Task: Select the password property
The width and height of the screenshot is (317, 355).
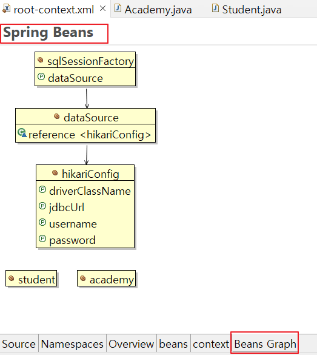Action: [x=72, y=240]
